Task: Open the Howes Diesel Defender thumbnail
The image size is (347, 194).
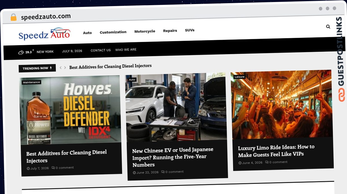Action: point(70,110)
